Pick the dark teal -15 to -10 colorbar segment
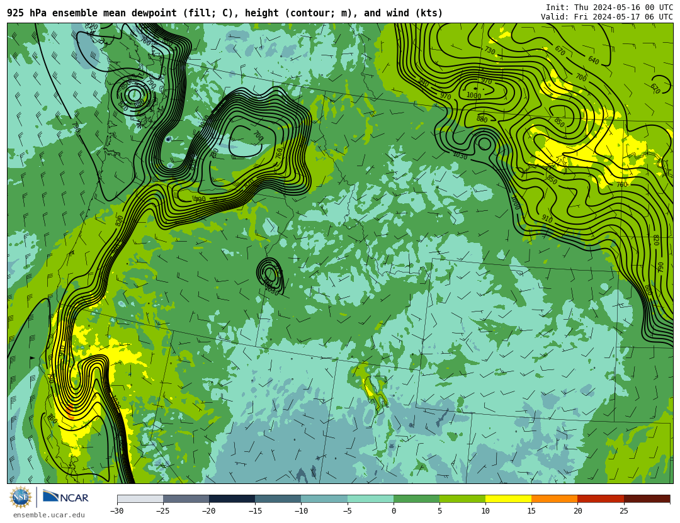 278,499
